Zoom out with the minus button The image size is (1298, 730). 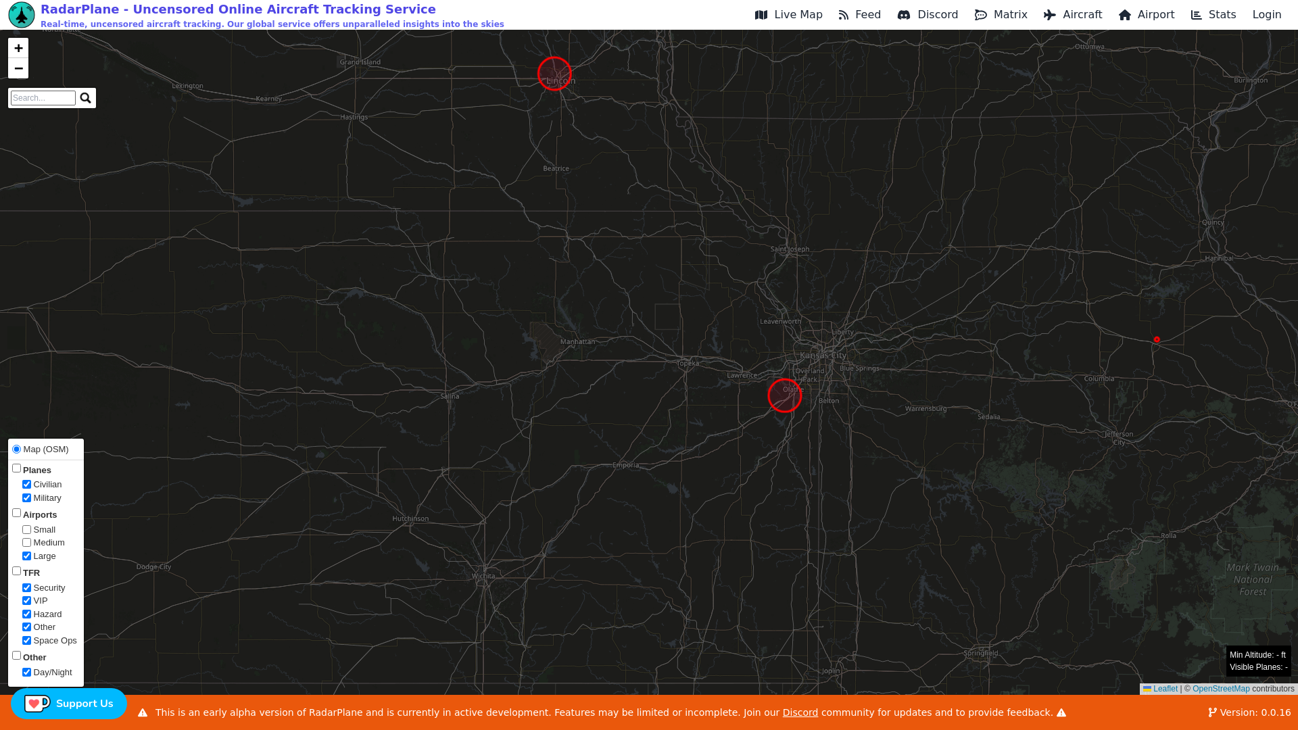pyautogui.click(x=18, y=68)
